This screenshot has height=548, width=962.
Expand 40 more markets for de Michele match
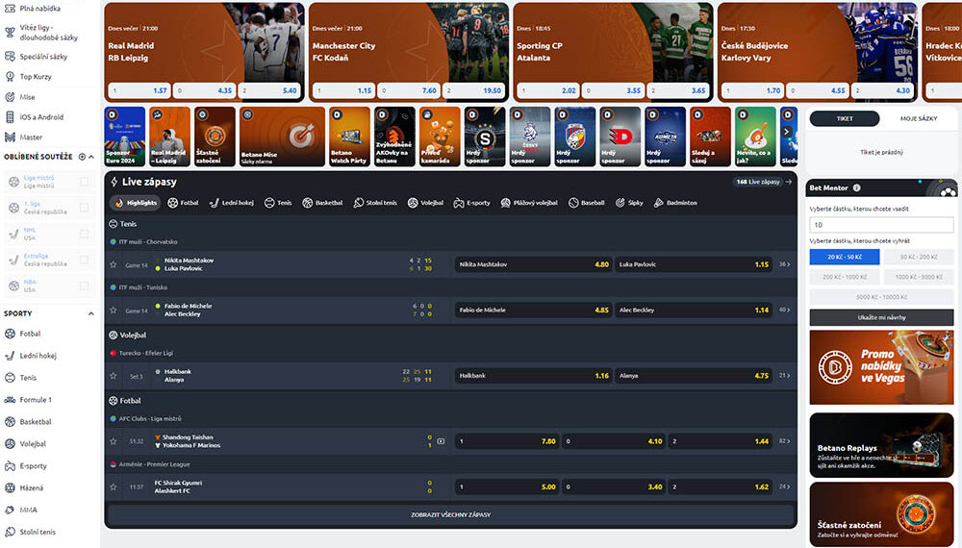(785, 311)
